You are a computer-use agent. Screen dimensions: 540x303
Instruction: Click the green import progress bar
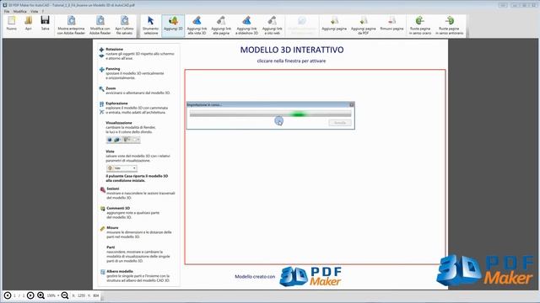[x=270, y=114]
